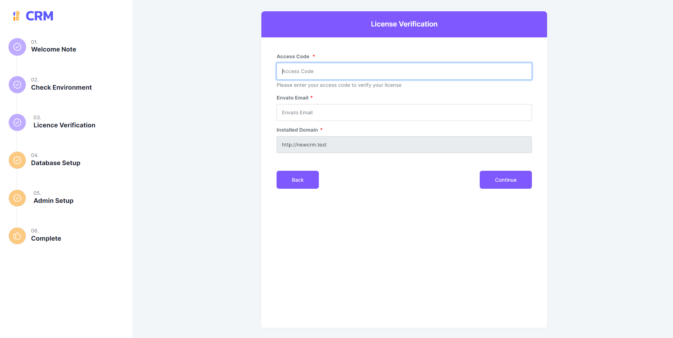Image resolution: width=673 pixels, height=338 pixels.
Task: Click the Welcome Note step checkmark icon
Action: click(x=17, y=47)
